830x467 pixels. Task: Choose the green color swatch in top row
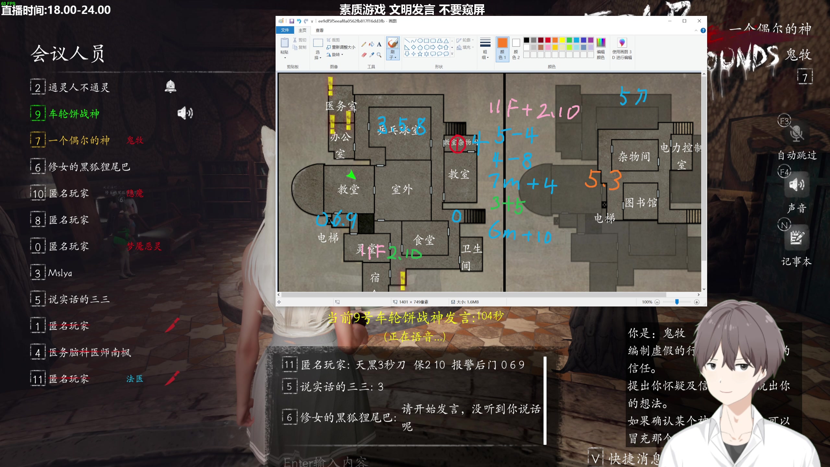[569, 40]
